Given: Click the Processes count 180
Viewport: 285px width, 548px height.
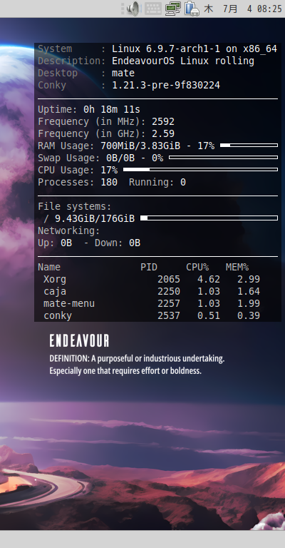Looking at the screenshot, I should [109, 182].
